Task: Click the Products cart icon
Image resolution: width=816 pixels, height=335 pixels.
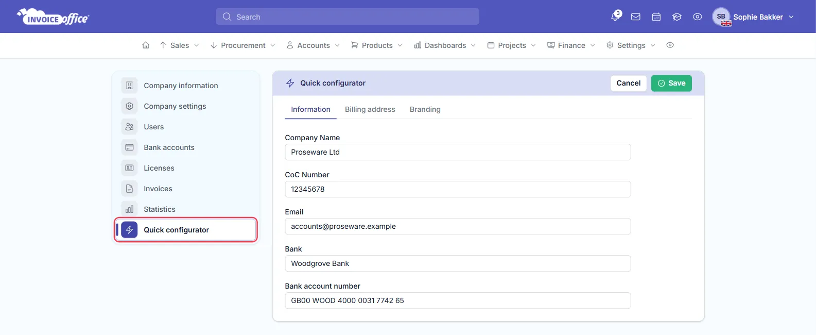Action: click(x=354, y=45)
